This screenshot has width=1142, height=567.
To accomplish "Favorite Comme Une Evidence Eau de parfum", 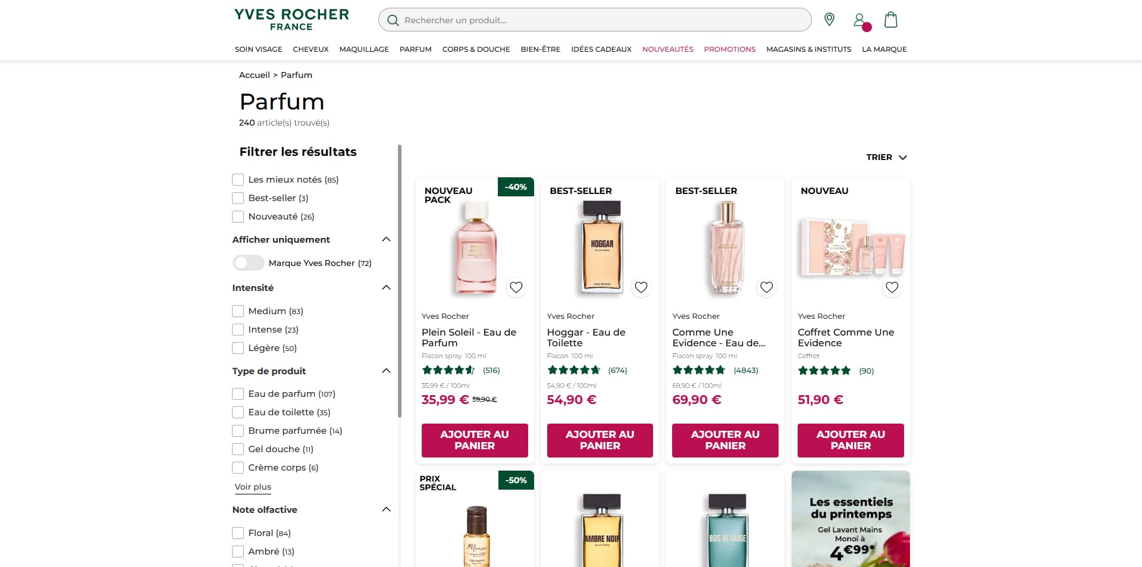I will pos(766,287).
